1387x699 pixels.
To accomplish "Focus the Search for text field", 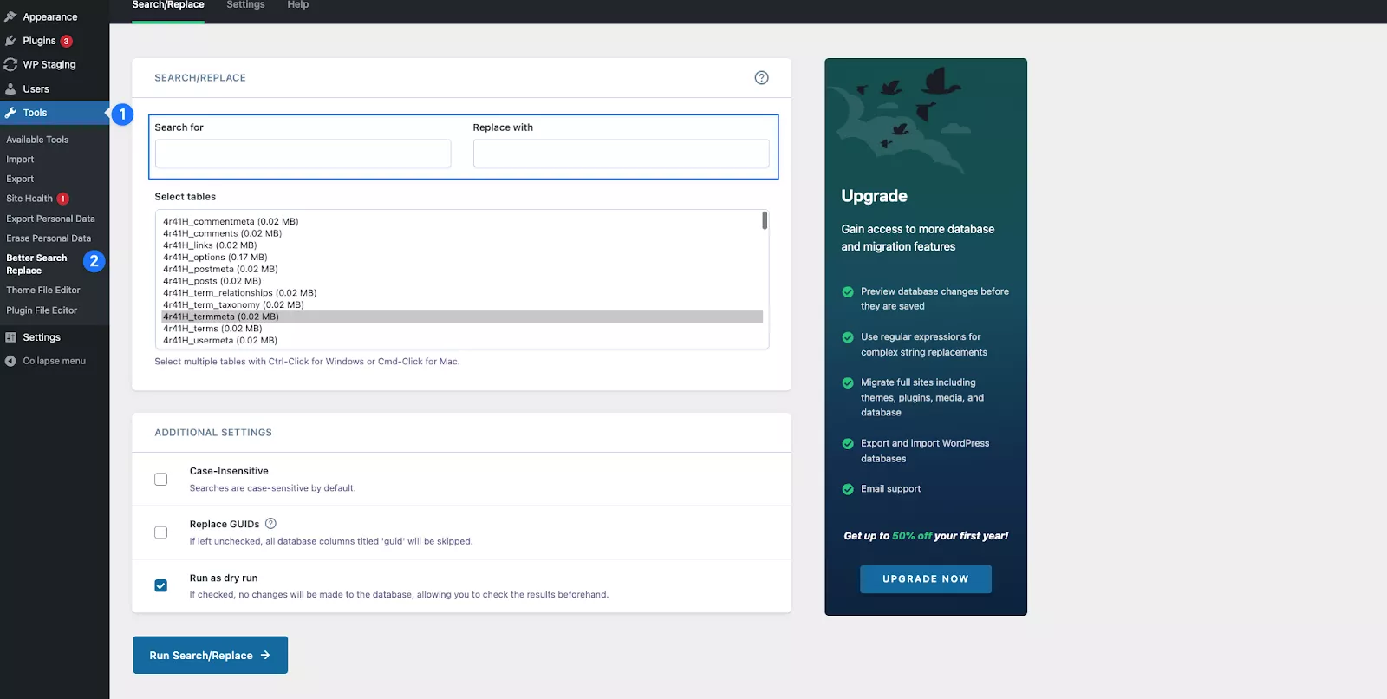I will click(x=303, y=154).
